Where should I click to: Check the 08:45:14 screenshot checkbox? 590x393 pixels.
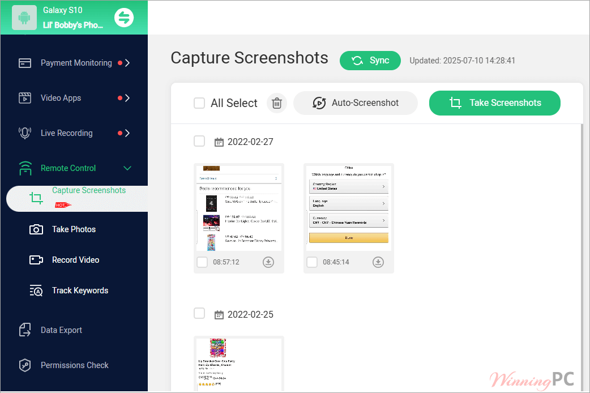(x=312, y=262)
